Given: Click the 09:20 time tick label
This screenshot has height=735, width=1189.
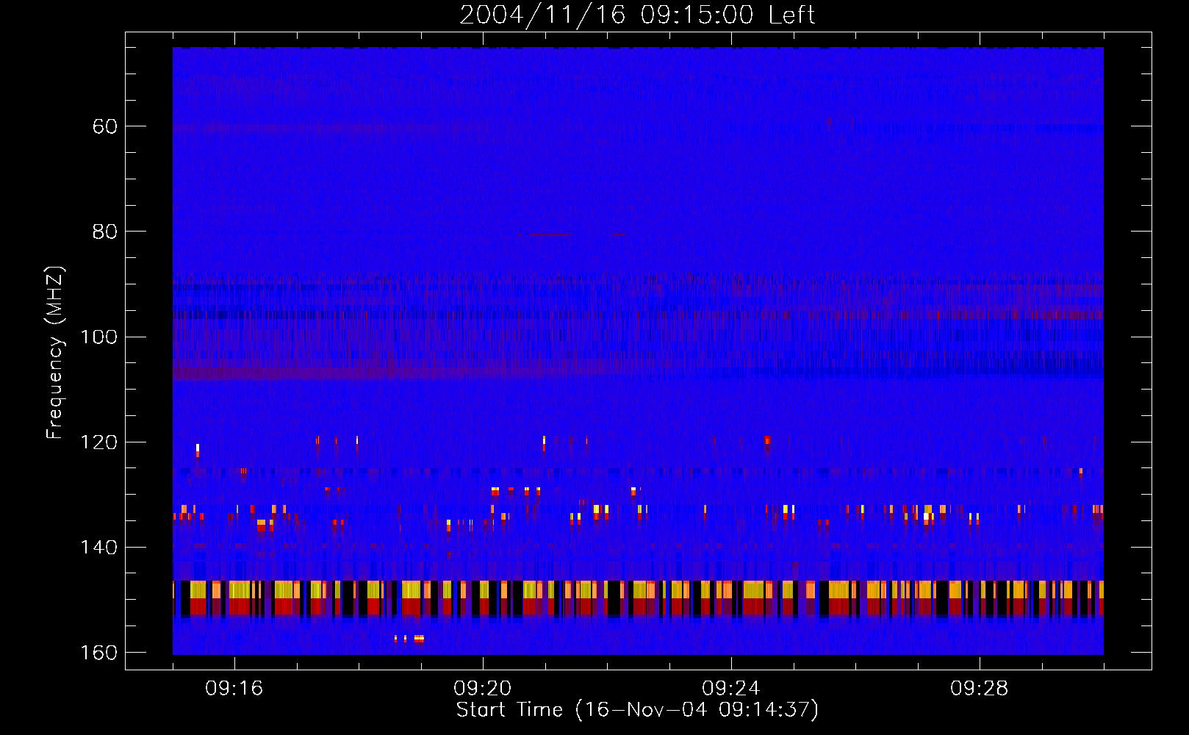Looking at the screenshot, I should coord(483,689).
